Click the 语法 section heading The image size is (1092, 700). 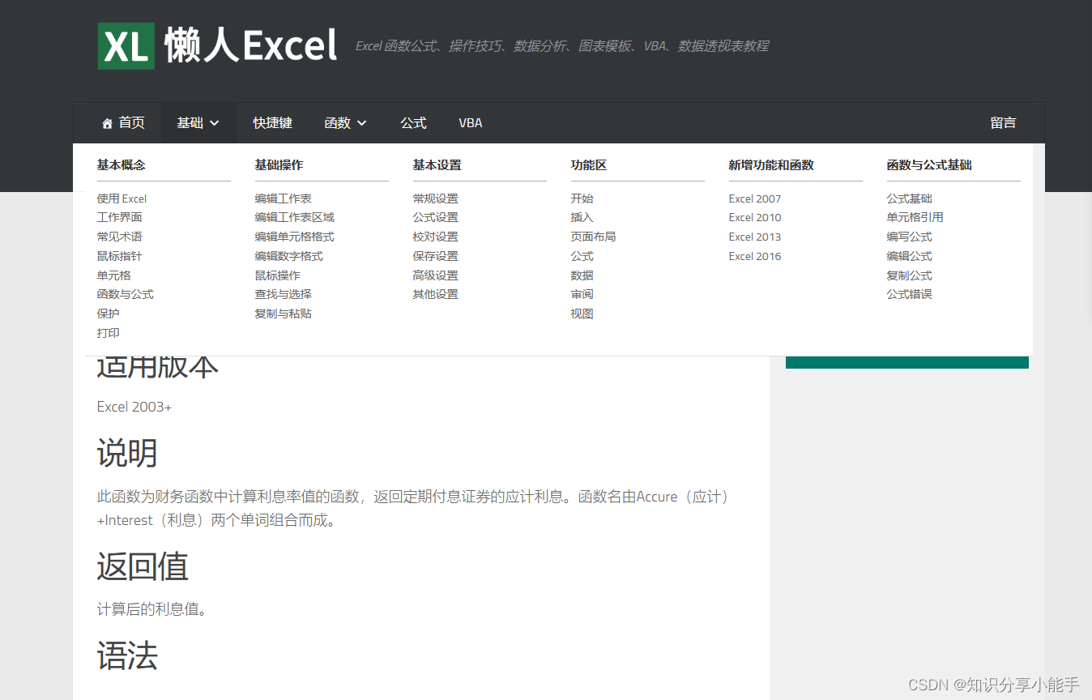[x=127, y=655]
